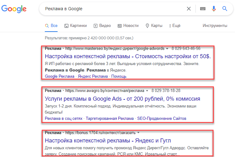Follow the 'SEO-Продвижение Сайтов' sitelink
235x157 pixels.
[162, 118]
